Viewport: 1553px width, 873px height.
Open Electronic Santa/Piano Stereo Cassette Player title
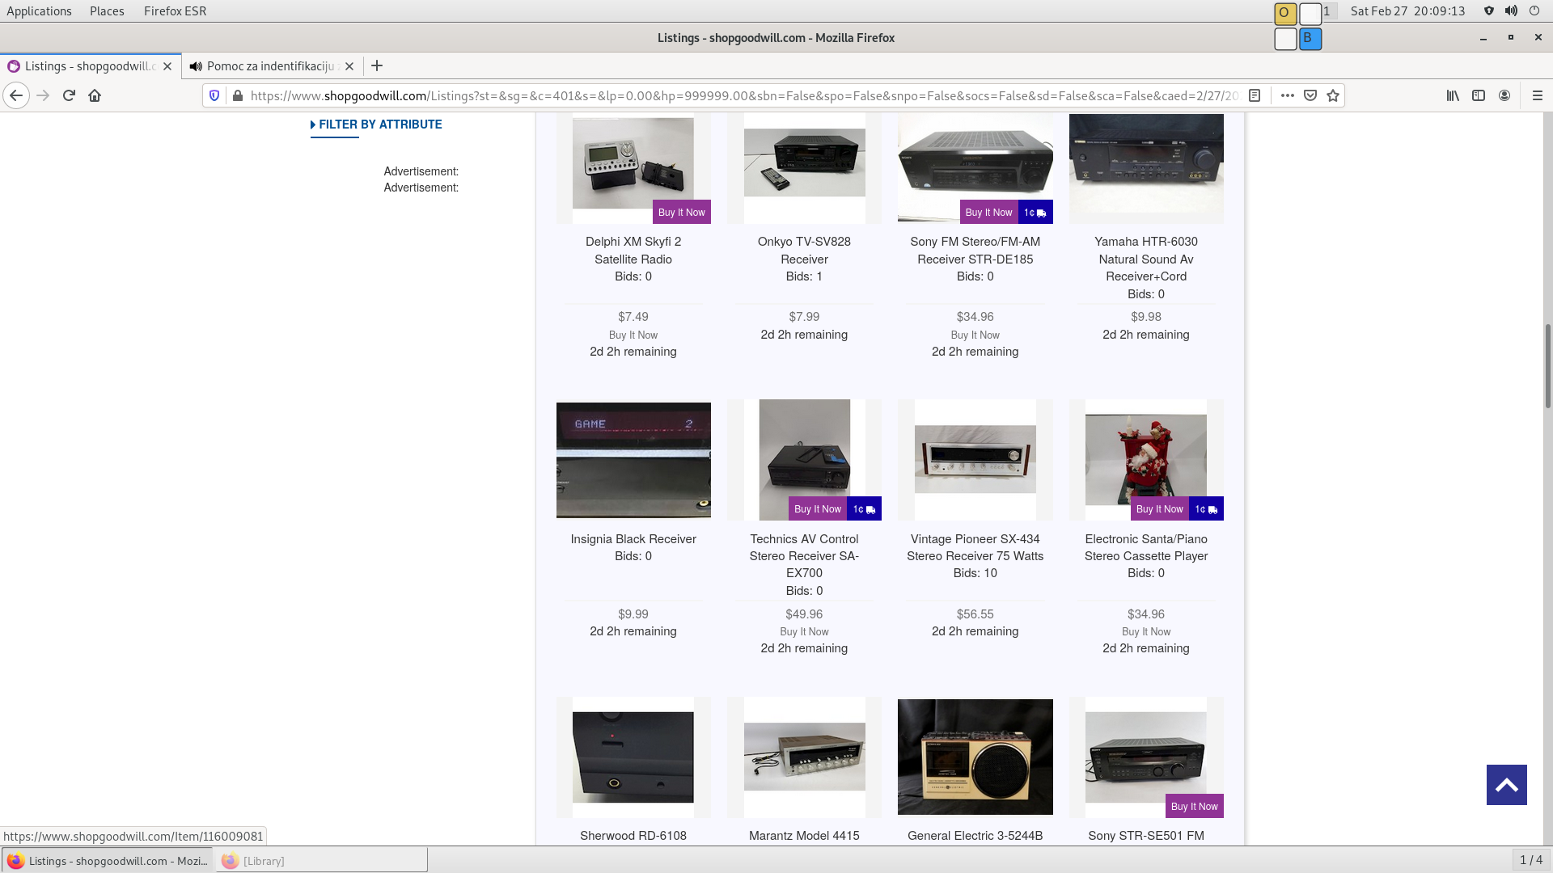coord(1146,547)
